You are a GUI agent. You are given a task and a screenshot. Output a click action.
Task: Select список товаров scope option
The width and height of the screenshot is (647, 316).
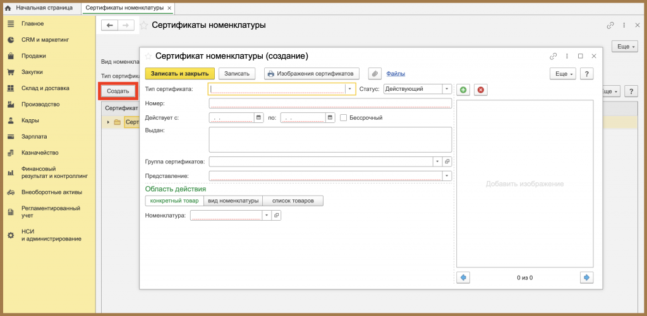click(293, 201)
